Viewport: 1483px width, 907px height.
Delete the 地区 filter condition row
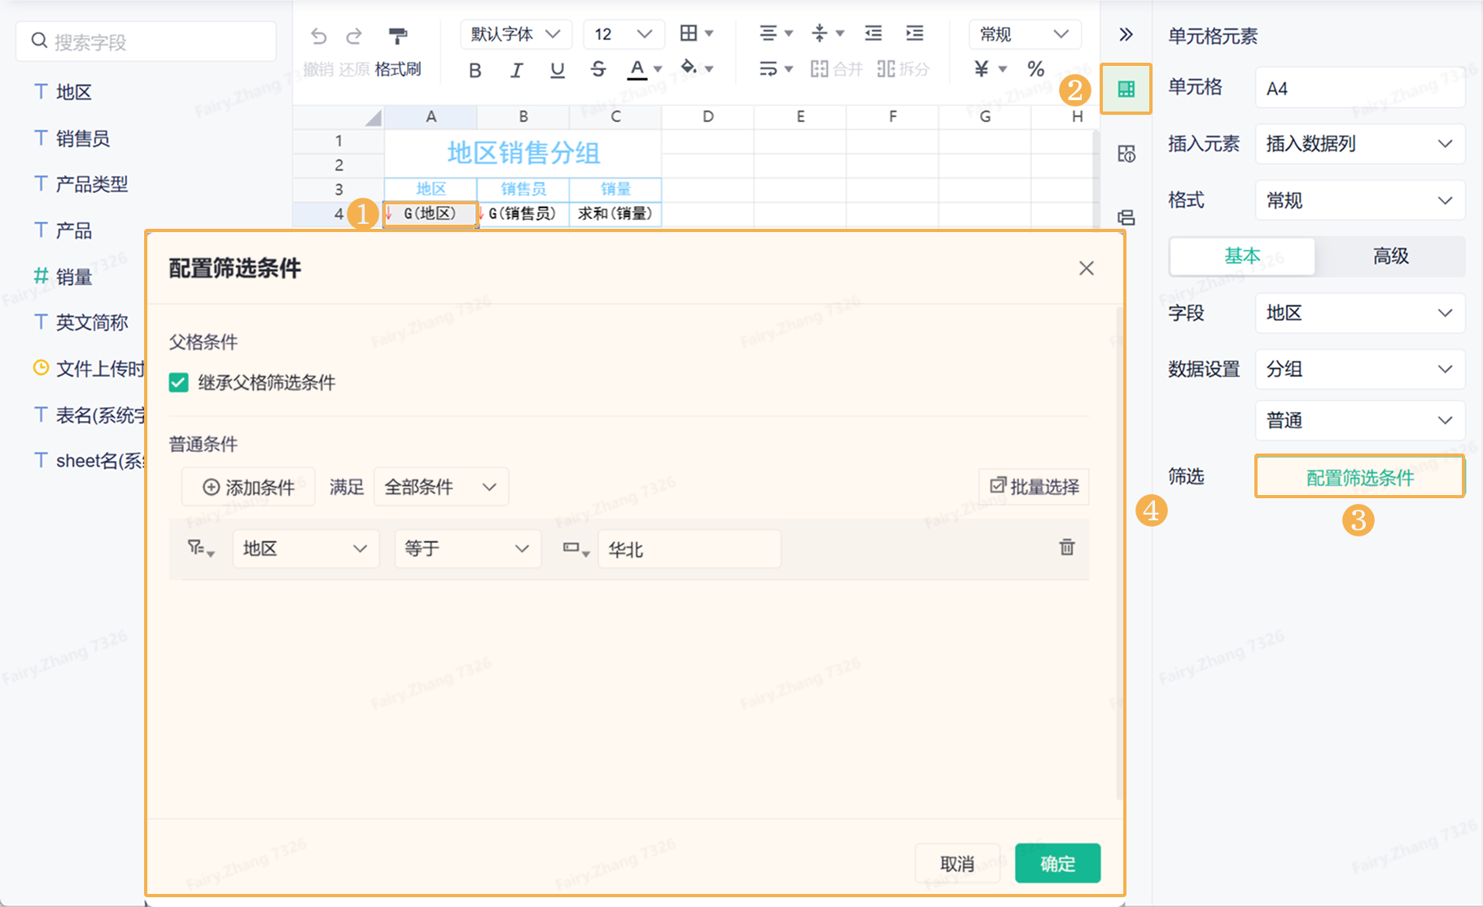click(x=1066, y=548)
